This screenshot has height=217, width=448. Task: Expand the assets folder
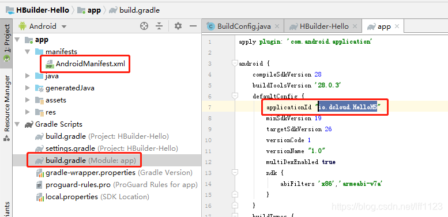(28, 100)
